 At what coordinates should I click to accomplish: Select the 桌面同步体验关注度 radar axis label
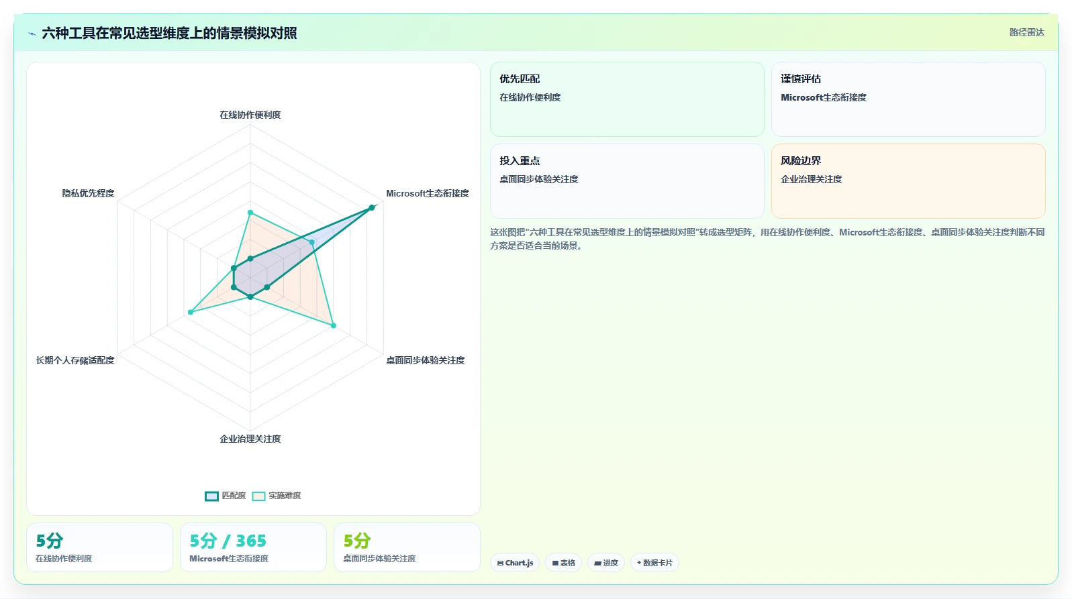426,360
